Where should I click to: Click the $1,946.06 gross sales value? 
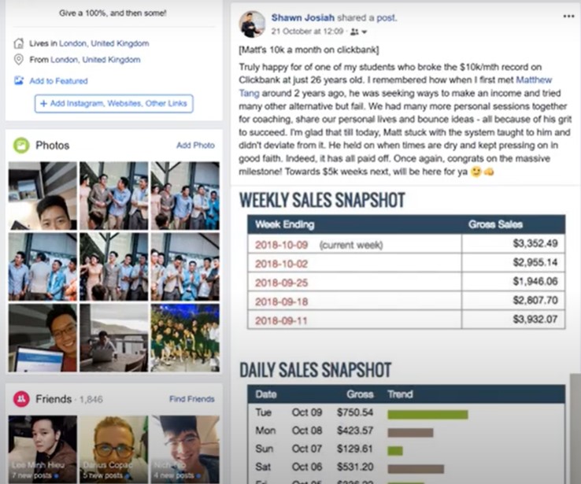[x=535, y=281]
